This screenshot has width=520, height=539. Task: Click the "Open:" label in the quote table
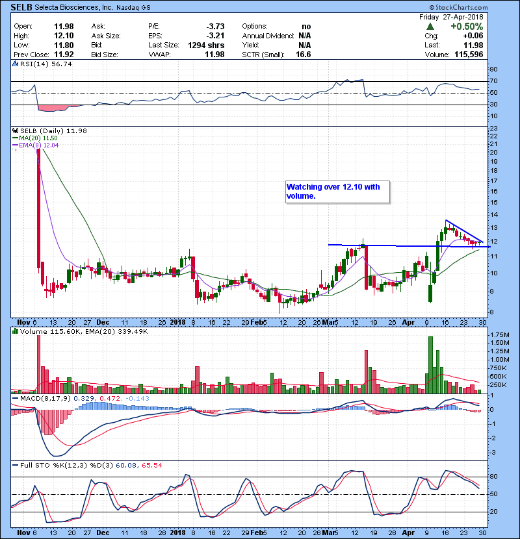23,27
